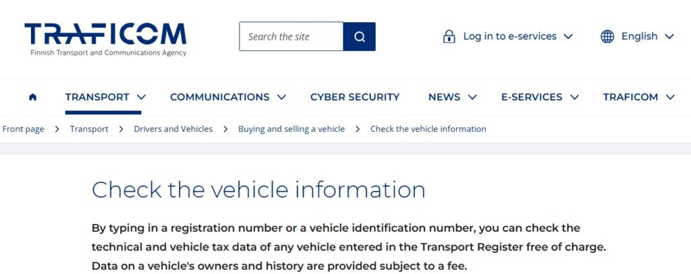This screenshot has width=691, height=274.
Task: Focus the Search the site field
Action: (292, 36)
